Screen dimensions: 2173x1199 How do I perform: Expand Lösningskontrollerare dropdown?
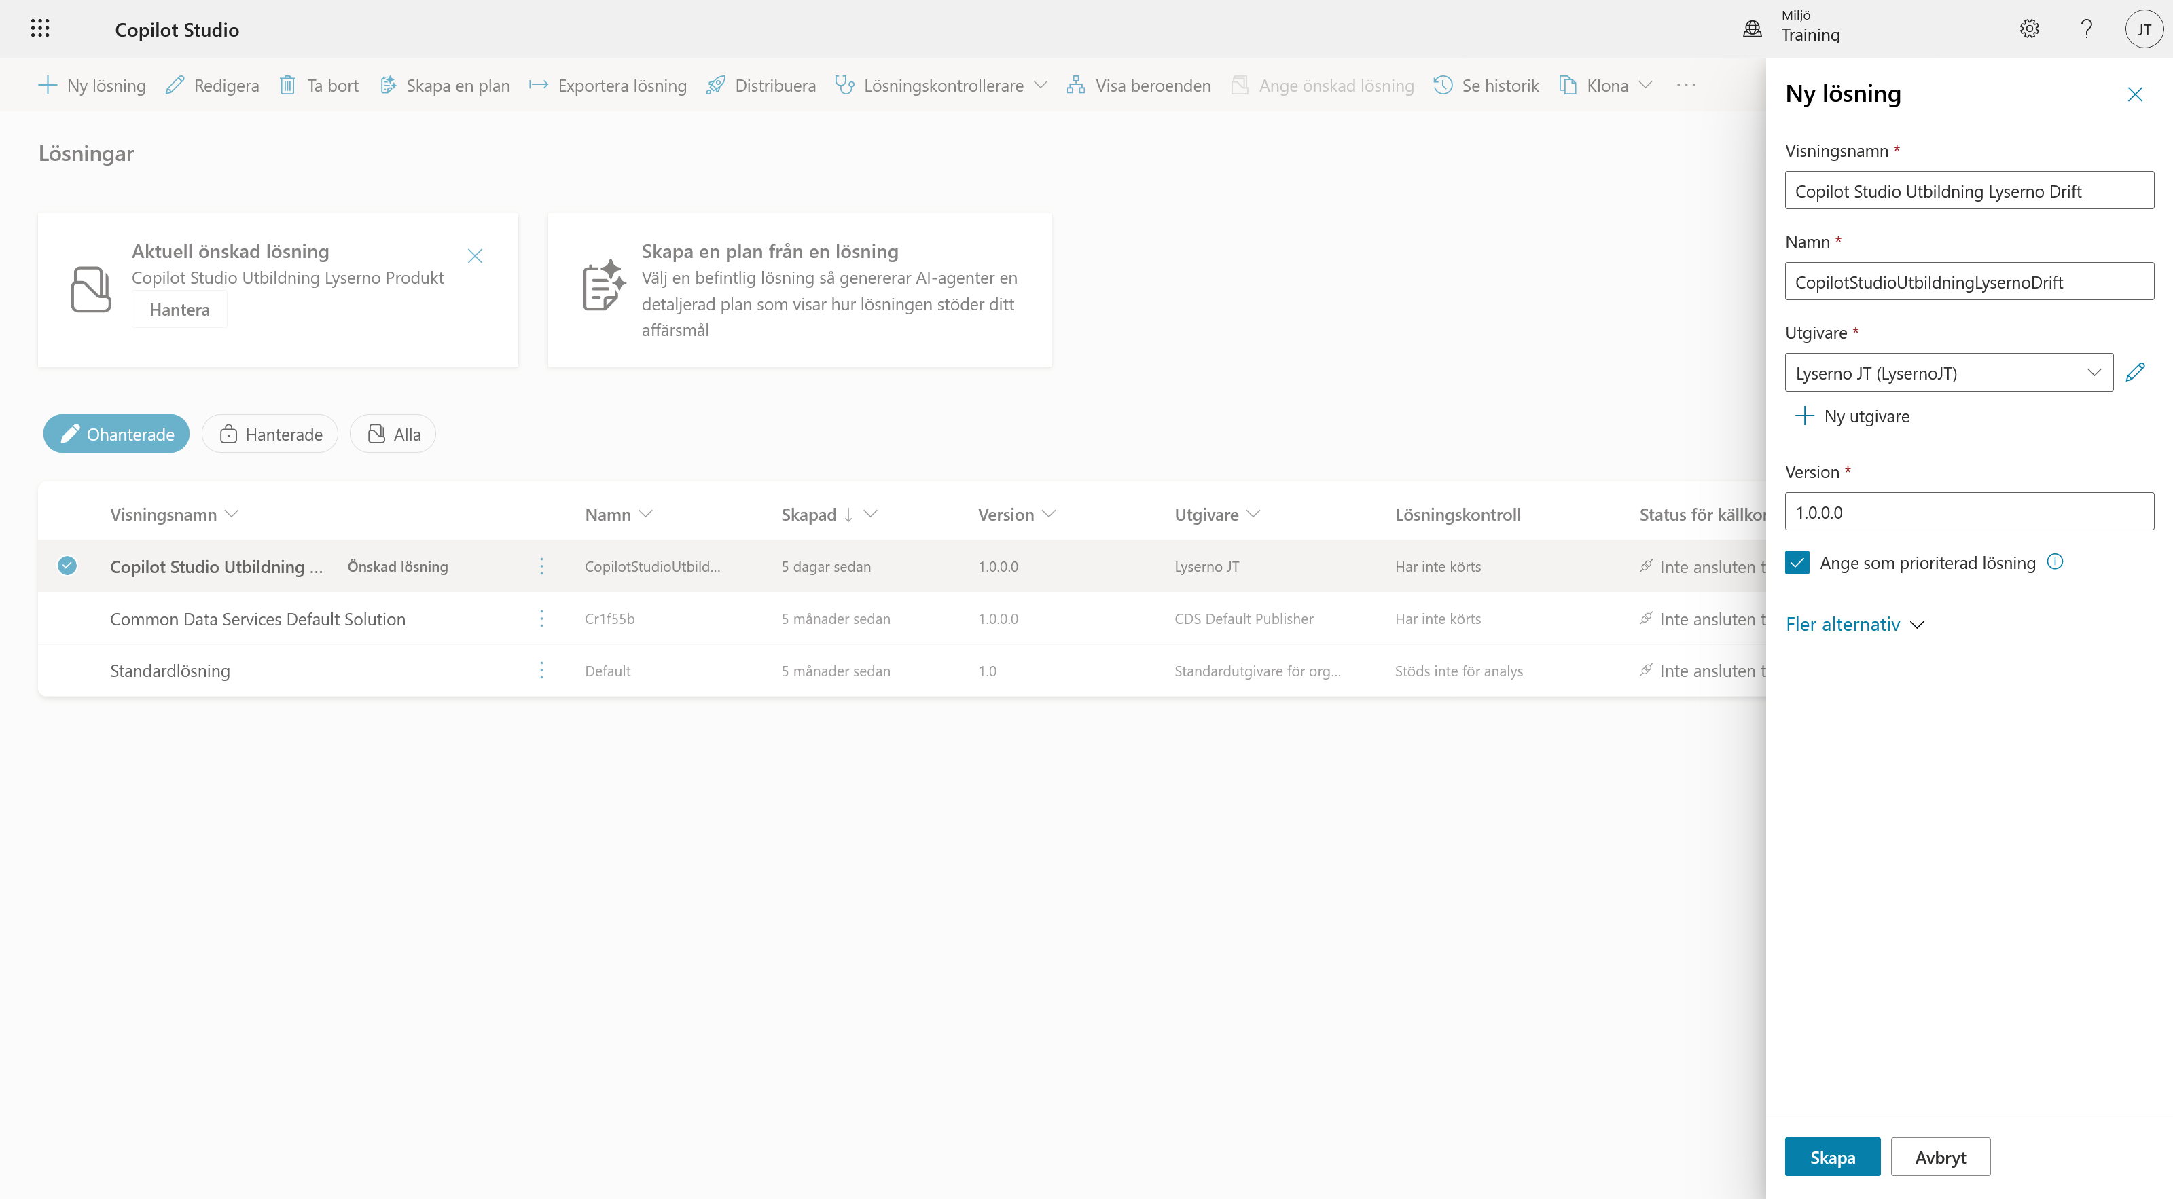tap(1040, 85)
